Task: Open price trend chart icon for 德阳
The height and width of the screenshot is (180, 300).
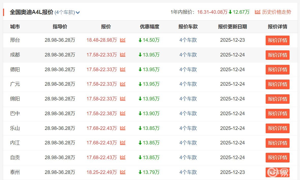Action: click(x=123, y=69)
